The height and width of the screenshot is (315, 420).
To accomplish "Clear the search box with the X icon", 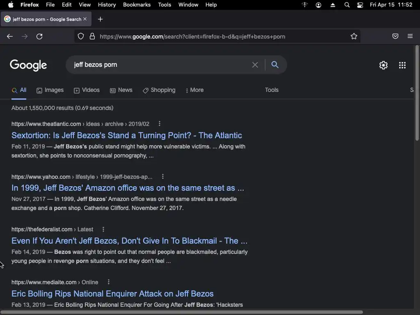I will (255, 65).
